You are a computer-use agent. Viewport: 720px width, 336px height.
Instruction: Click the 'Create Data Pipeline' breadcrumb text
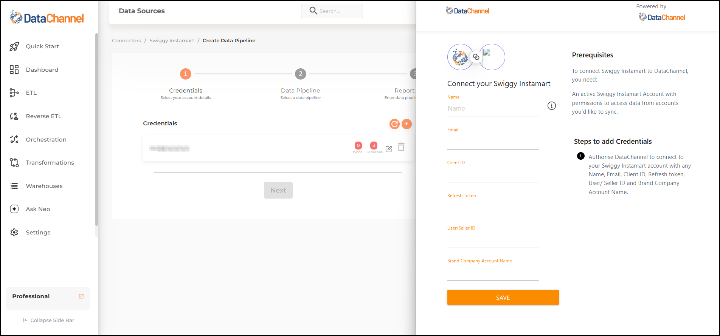coord(229,40)
